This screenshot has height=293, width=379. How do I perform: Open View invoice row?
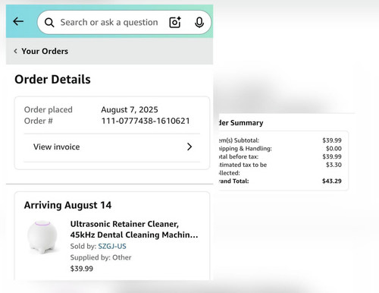(112, 146)
